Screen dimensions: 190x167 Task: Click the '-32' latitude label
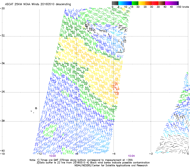2,35
